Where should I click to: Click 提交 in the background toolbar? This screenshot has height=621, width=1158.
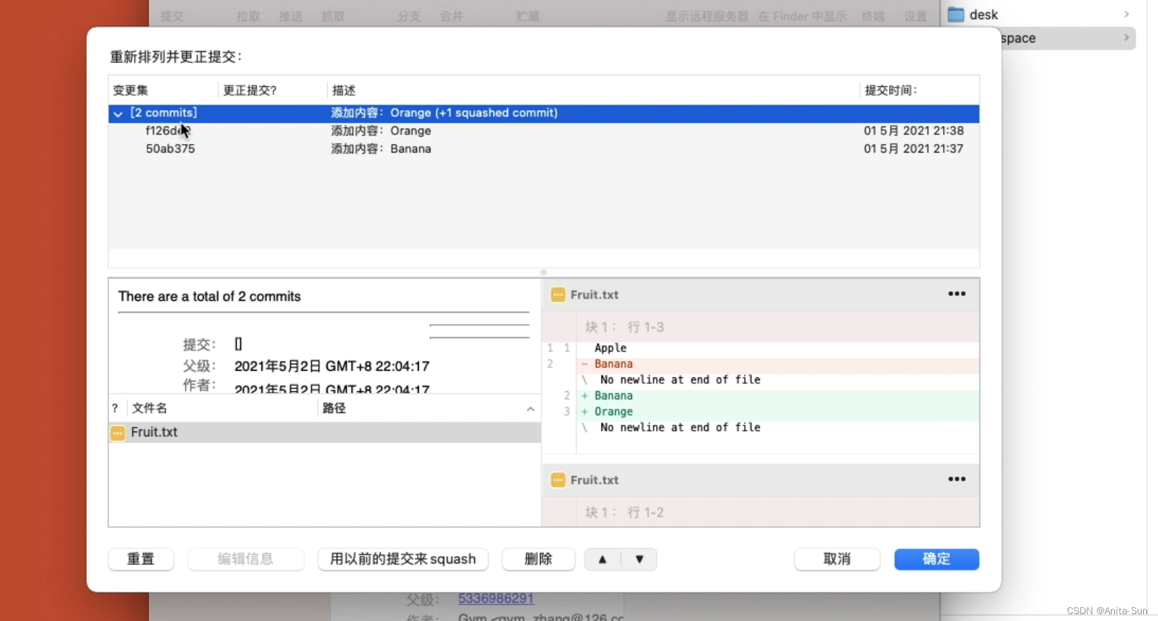172,16
